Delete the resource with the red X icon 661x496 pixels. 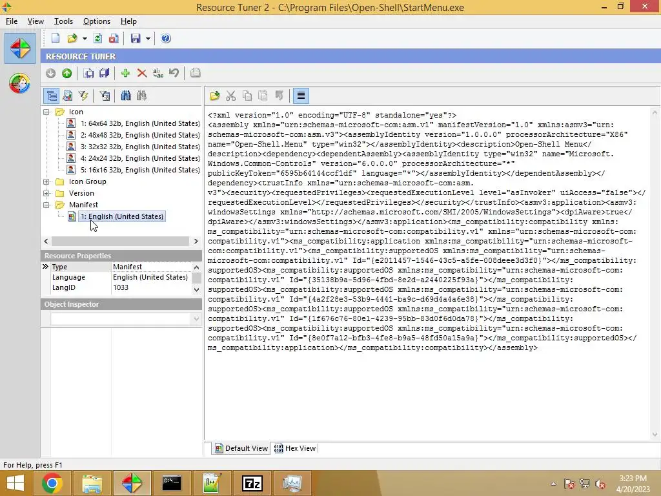point(141,74)
